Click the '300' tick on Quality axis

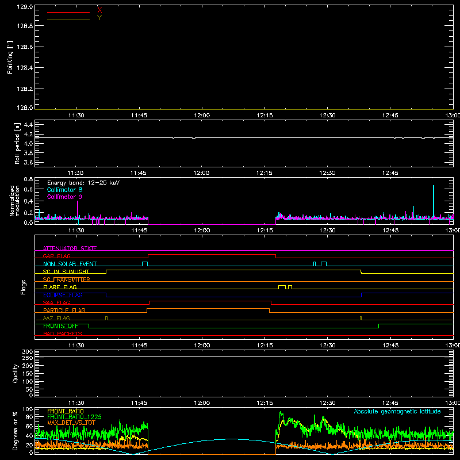[x=27, y=352]
